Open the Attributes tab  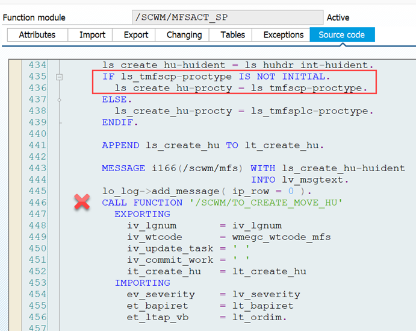(x=37, y=35)
